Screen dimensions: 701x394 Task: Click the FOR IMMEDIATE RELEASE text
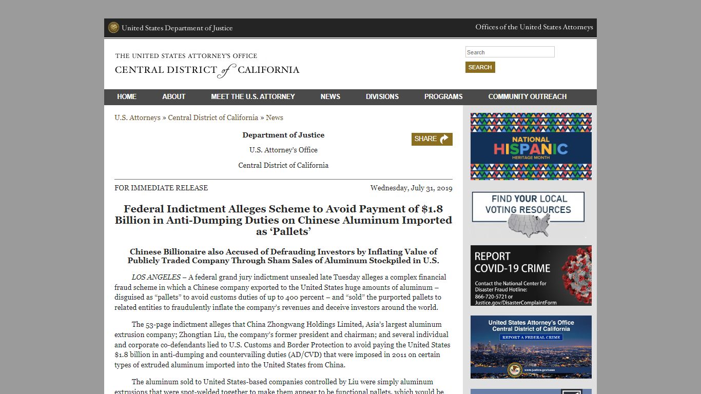pyautogui.click(x=161, y=188)
